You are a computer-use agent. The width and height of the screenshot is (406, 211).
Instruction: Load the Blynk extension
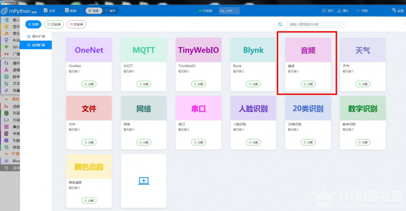click(253, 84)
